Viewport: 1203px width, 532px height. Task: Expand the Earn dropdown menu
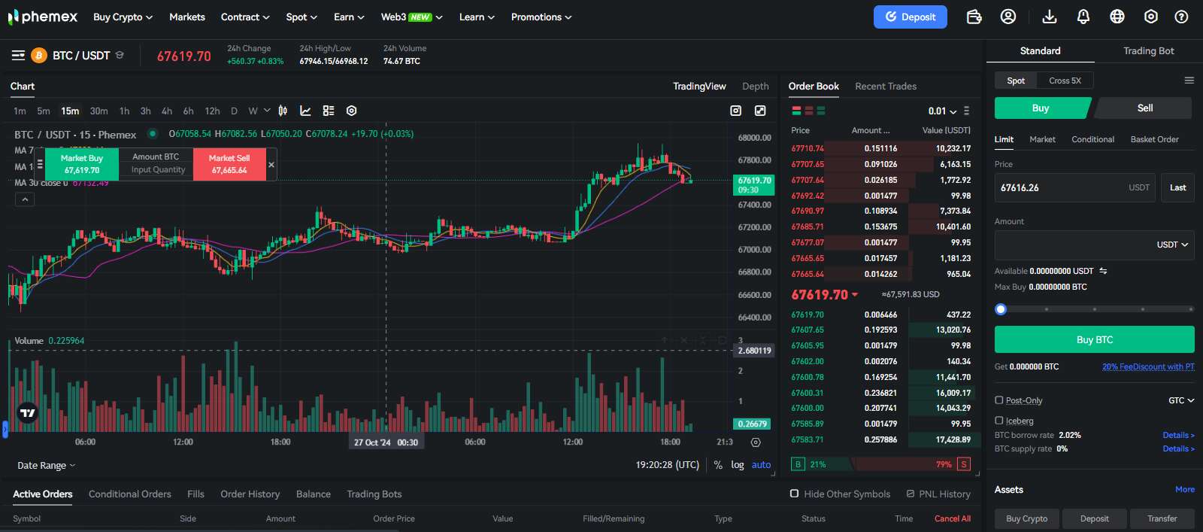pos(349,17)
